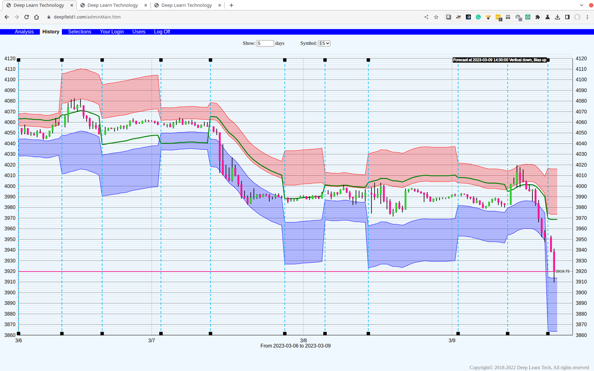
Task: Click the 3/7 date axis label
Action: [x=151, y=340]
